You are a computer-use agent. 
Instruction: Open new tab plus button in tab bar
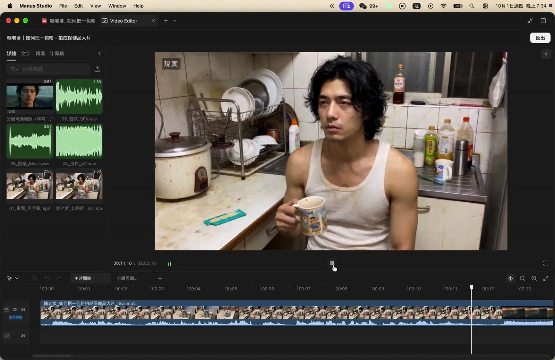166,21
